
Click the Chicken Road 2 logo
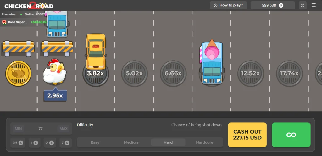coord(29,6)
